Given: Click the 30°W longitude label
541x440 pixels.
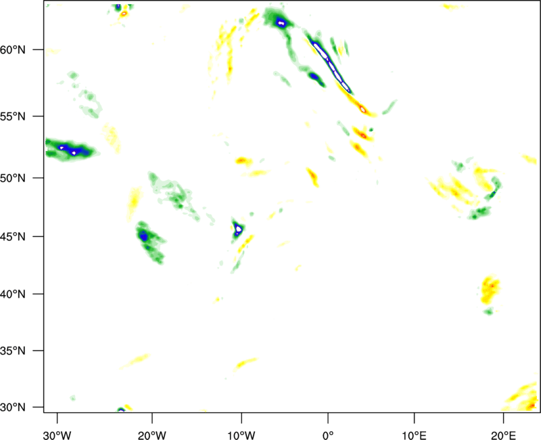Looking at the screenshot, I should click(x=57, y=435).
